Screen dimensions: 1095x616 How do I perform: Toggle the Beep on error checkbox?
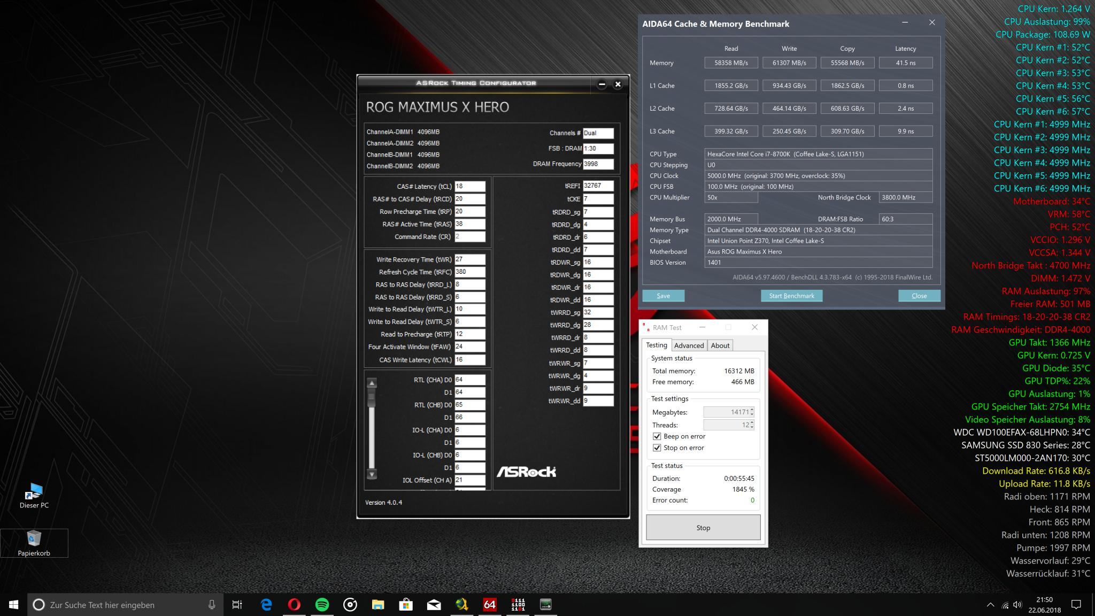point(657,436)
